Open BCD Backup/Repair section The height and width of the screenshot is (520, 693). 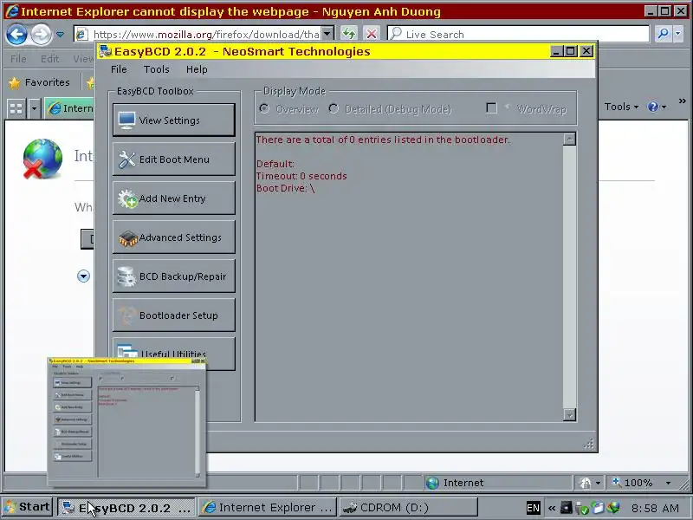point(174,276)
